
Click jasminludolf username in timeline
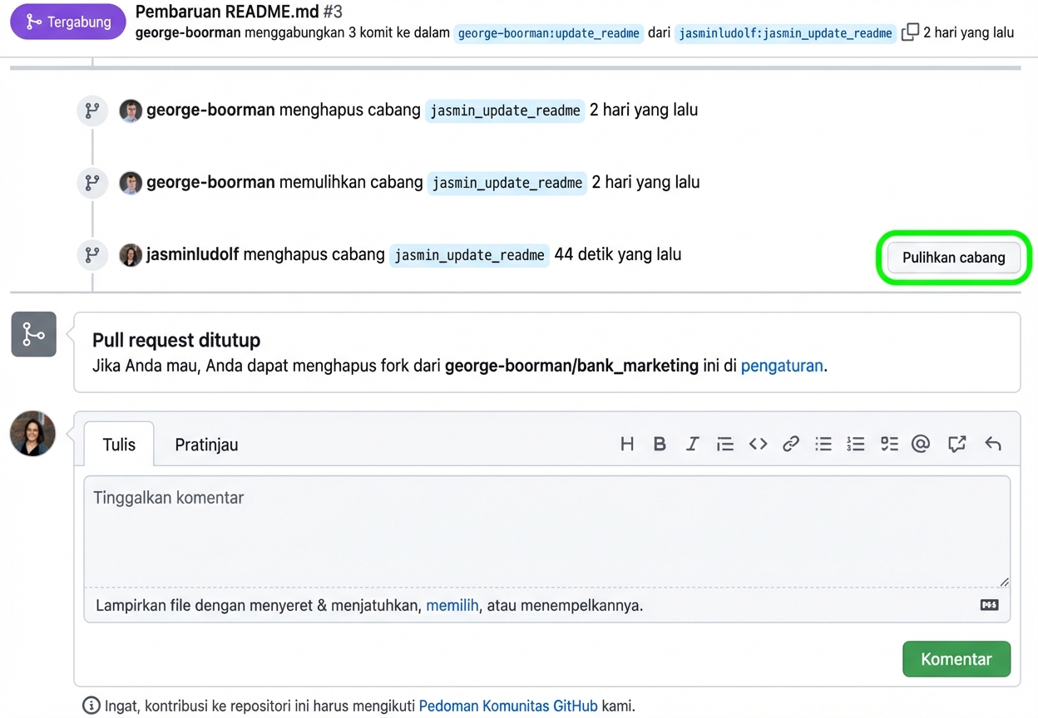tap(193, 254)
